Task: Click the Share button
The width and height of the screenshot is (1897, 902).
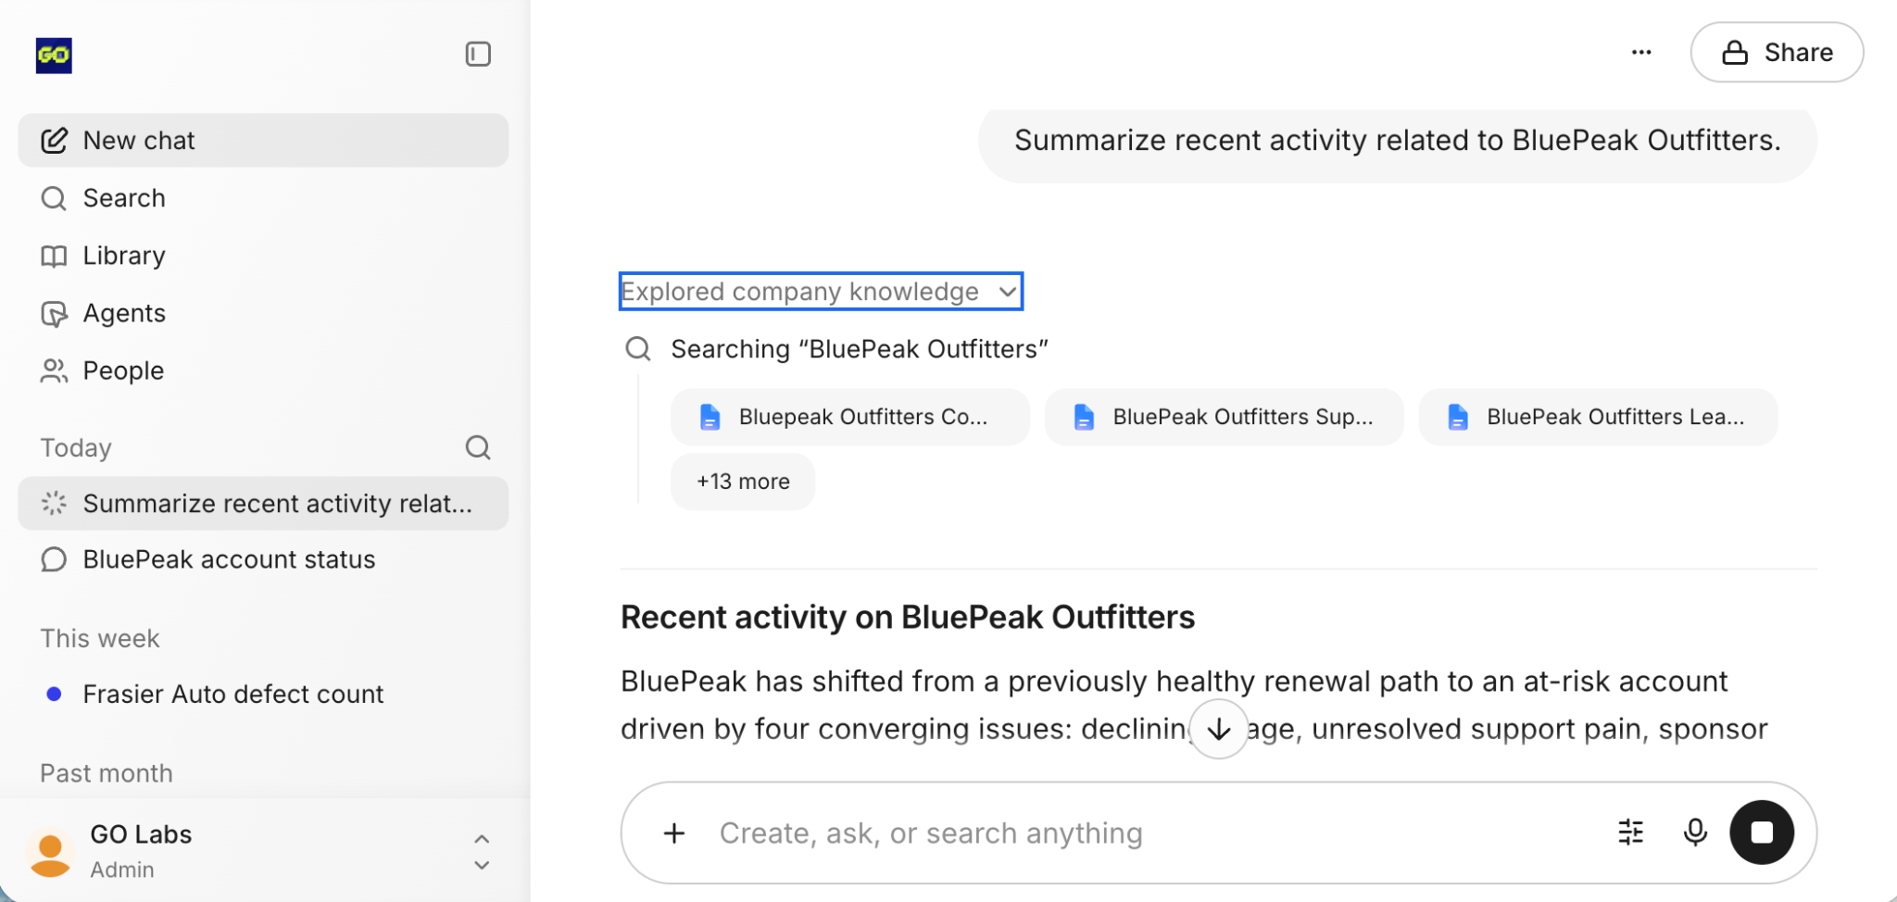Action: [1777, 53]
